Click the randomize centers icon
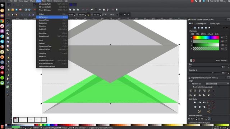230x129 pixels. pyautogui.click(x=200, y=112)
